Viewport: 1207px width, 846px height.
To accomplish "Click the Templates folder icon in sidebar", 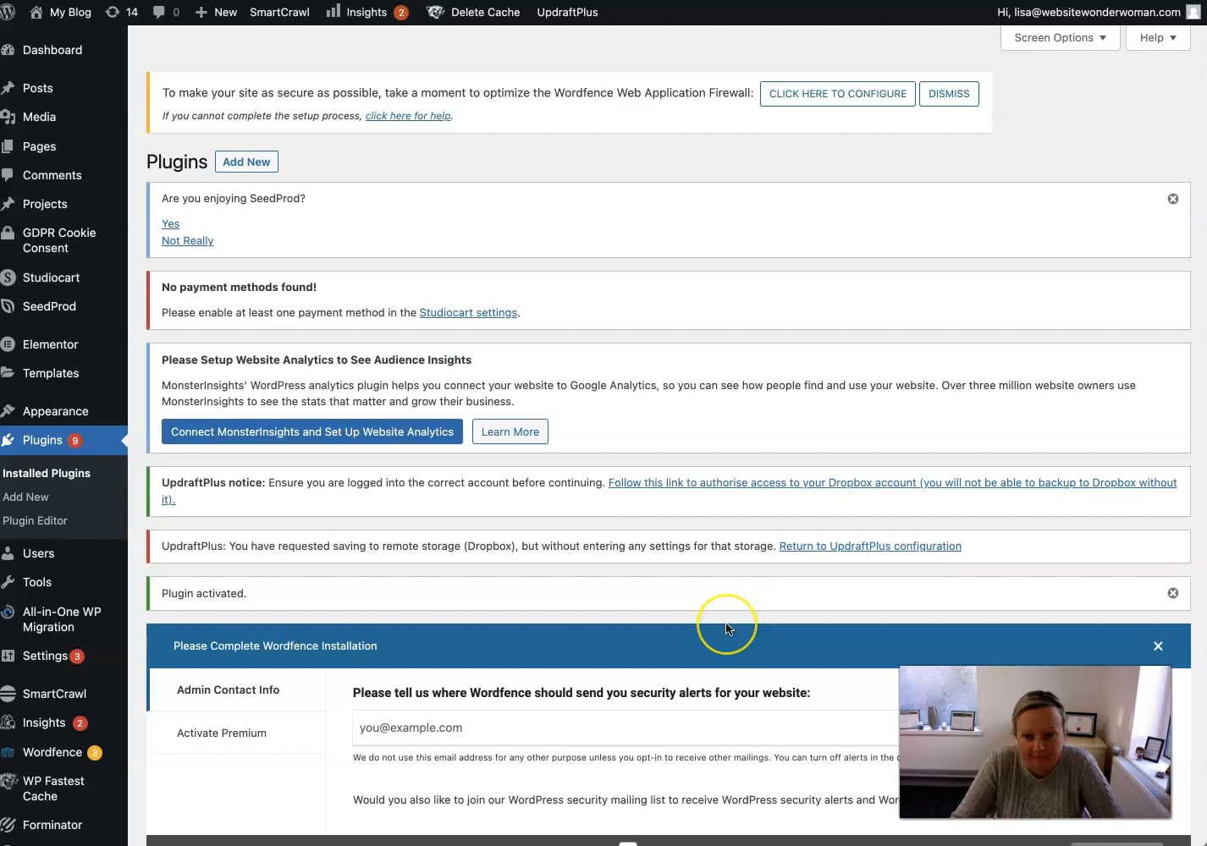I will 8,373.
